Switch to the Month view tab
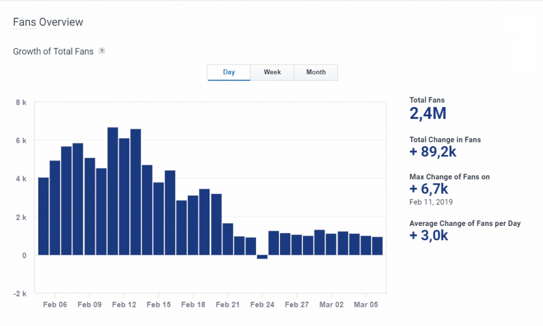This screenshot has width=543, height=326. click(x=316, y=73)
